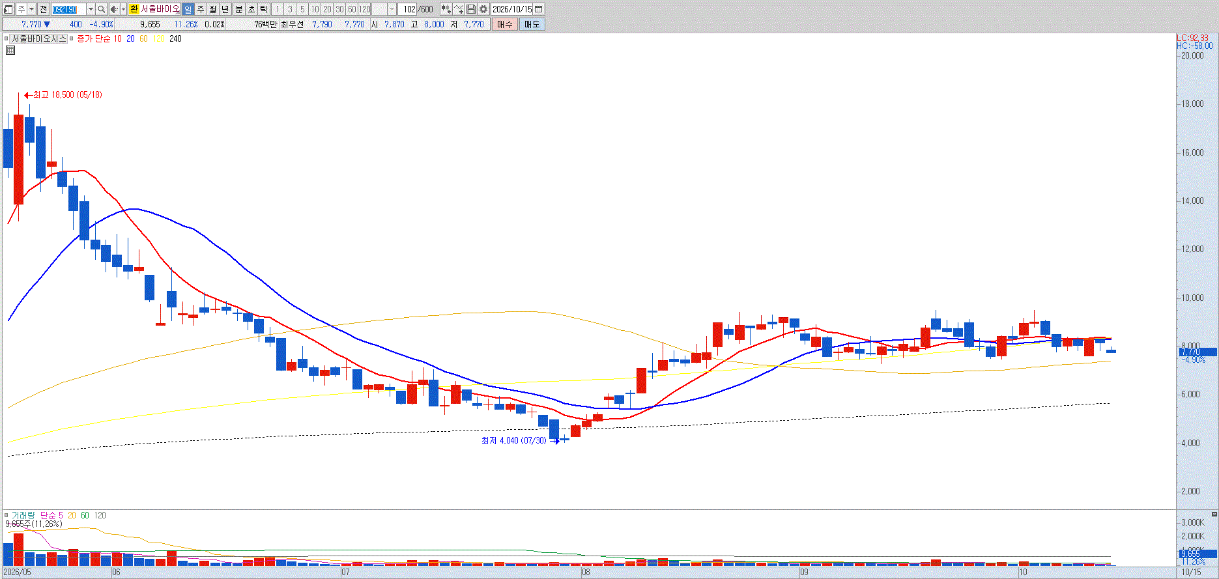Open chart settings gear icon

483,9
